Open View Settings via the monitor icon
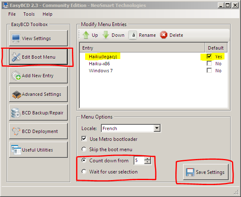This screenshot has width=241, height=197. coord(16,38)
